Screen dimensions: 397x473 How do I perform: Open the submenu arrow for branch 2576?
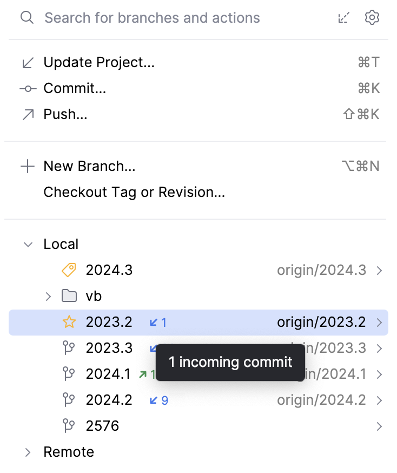(x=379, y=426)
